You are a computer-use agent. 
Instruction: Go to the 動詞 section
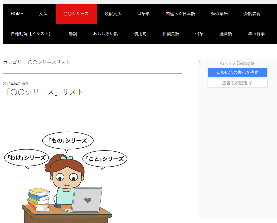click(73, 34)
